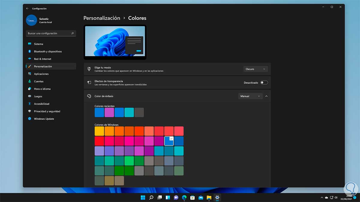Go to Windows Update

pos(44,119)
